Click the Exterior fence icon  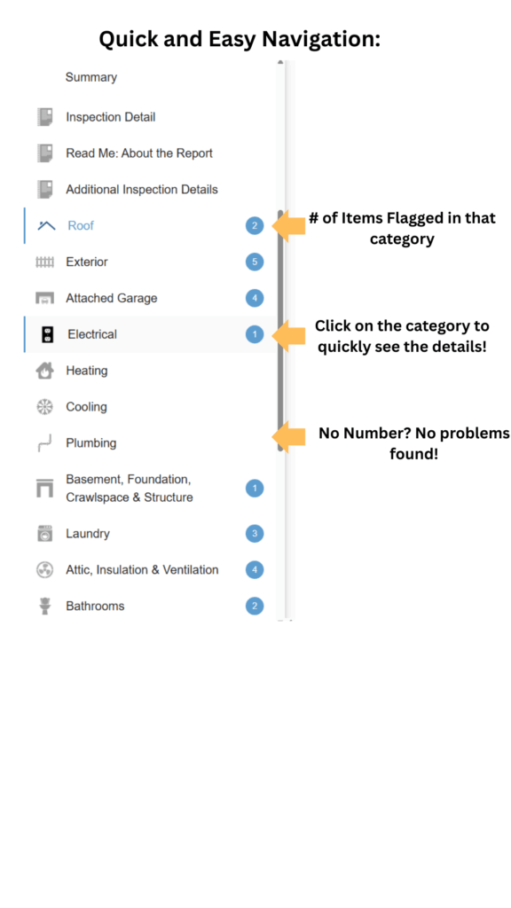[44, 262]
